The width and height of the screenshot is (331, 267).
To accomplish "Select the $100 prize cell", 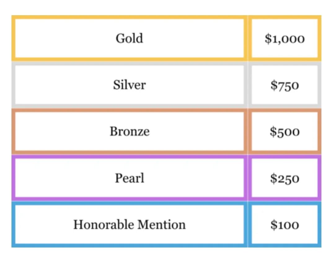I will [x=285, y=224].
